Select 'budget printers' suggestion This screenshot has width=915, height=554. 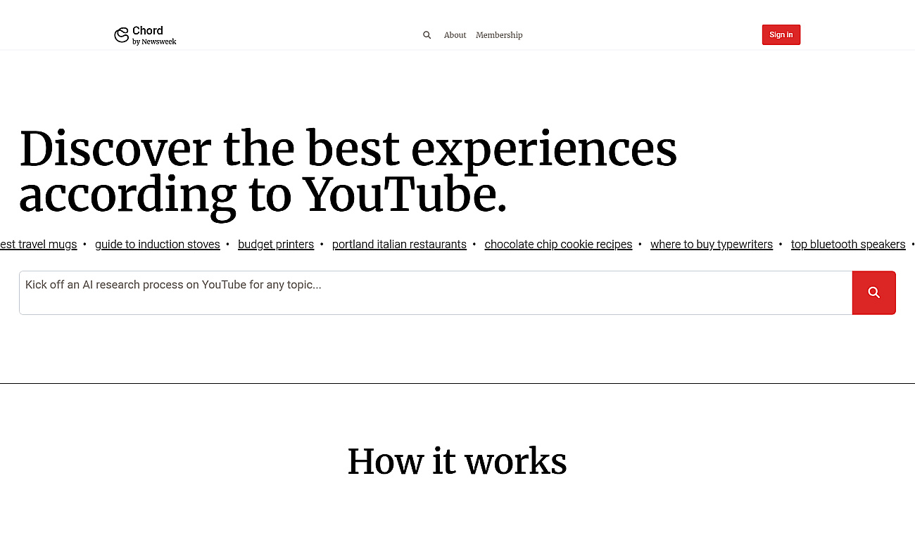point(276,244)
